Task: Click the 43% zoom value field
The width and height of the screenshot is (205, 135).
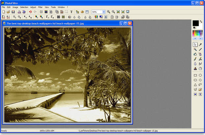Action: pyautogui.click(x=97, y=12)
